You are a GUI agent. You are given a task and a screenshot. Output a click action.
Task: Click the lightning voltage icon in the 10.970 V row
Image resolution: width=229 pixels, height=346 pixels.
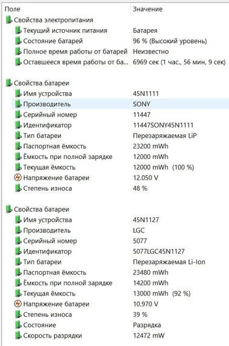pos(18,304)
